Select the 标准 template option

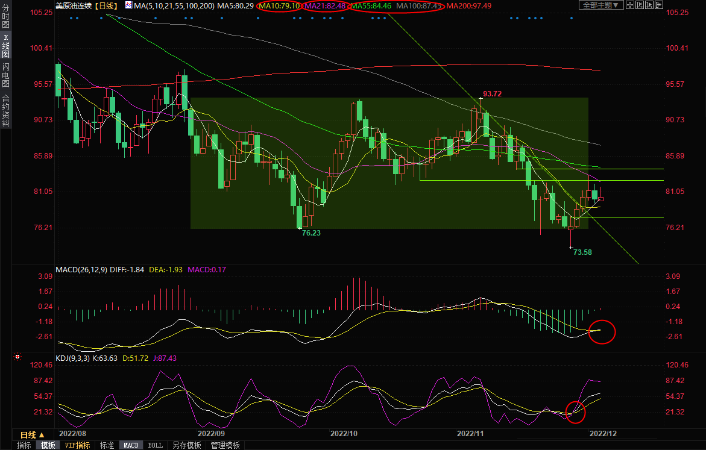coord(107,445)
